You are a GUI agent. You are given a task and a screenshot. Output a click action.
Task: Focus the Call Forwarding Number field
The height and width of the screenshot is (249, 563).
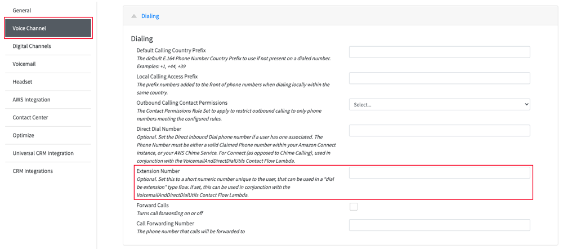440,225
